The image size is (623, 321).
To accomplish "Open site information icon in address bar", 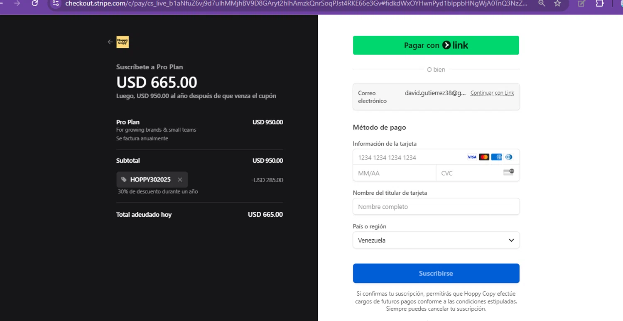I will tap(56, 3).
